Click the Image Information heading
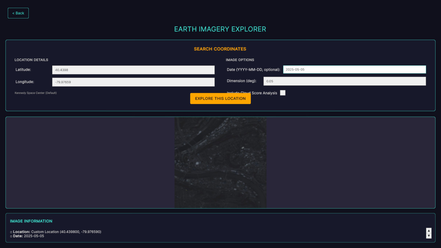 pos(31,221)
